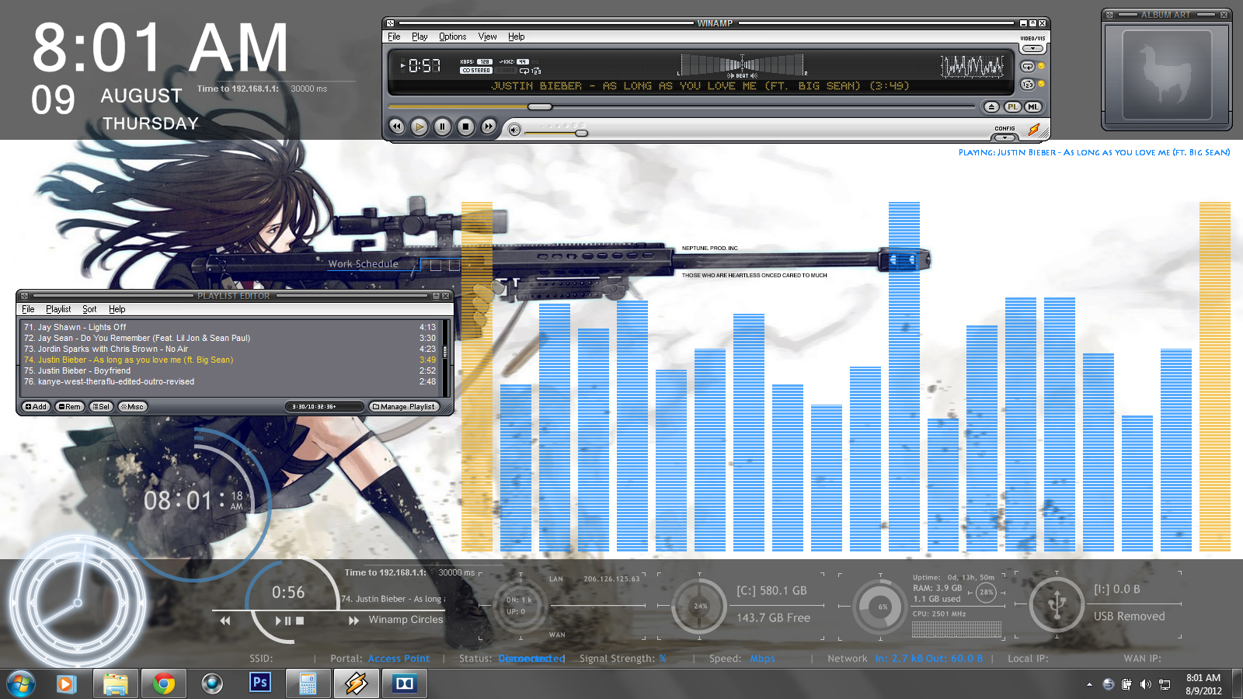Select track 75 Justin Bieber - Boyfriend
This screenshot has height=699, width=1243.
coord(229,371)
